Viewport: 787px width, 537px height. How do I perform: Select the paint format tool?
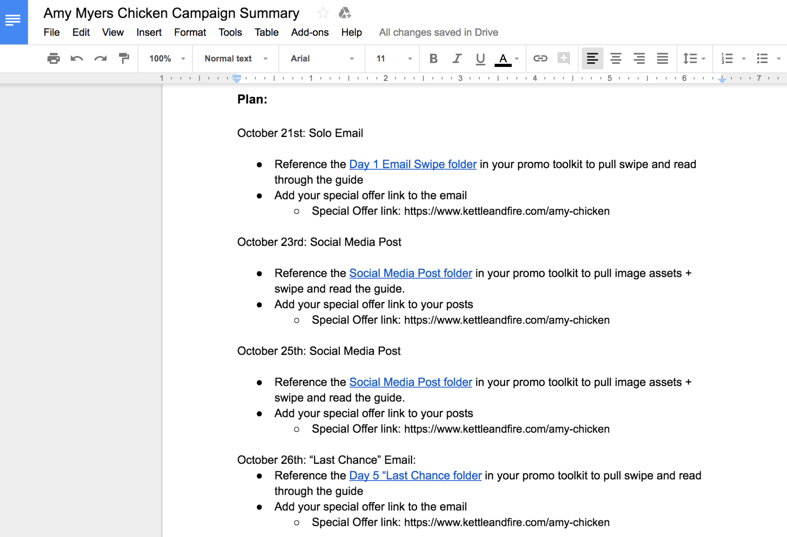(x=124, y=58)
